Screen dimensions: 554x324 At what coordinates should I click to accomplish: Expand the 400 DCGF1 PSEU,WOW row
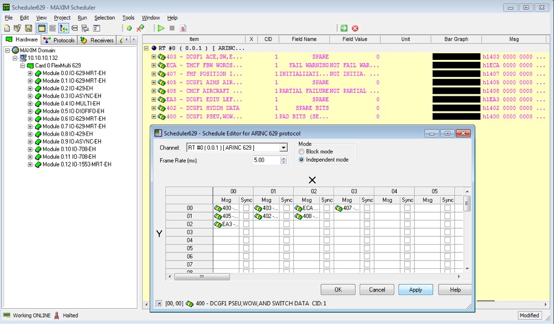pyautogui.click(x=154, y=116)
